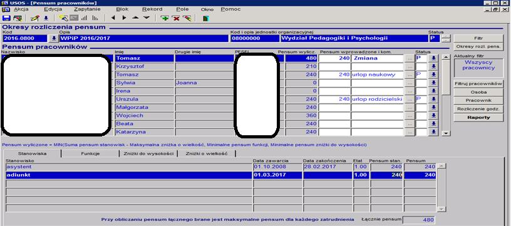Click Stanowiska table scrollbar down arrow
The image size is (511, 226).
(x=441, y=209)
